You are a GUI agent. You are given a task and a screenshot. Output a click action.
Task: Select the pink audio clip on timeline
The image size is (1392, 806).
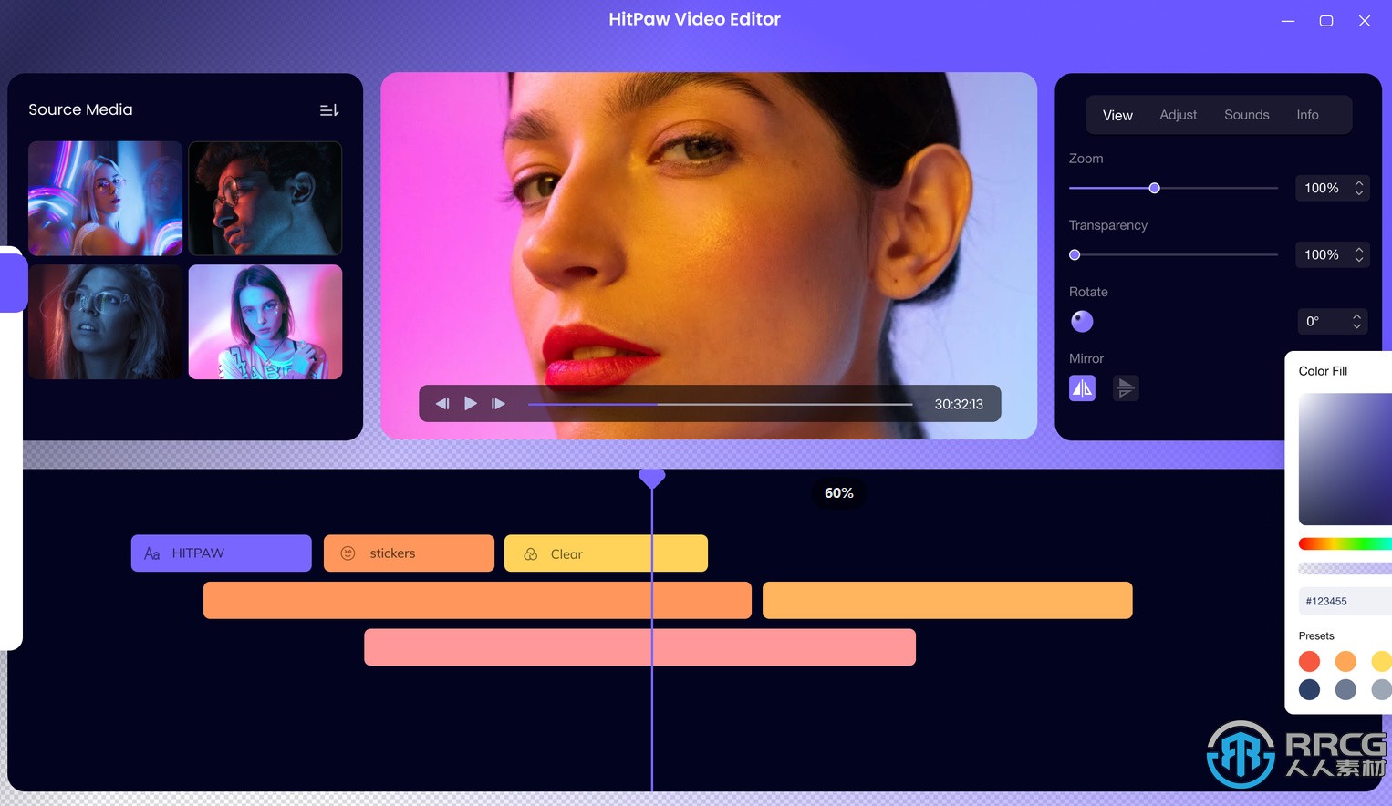point(639,647)
